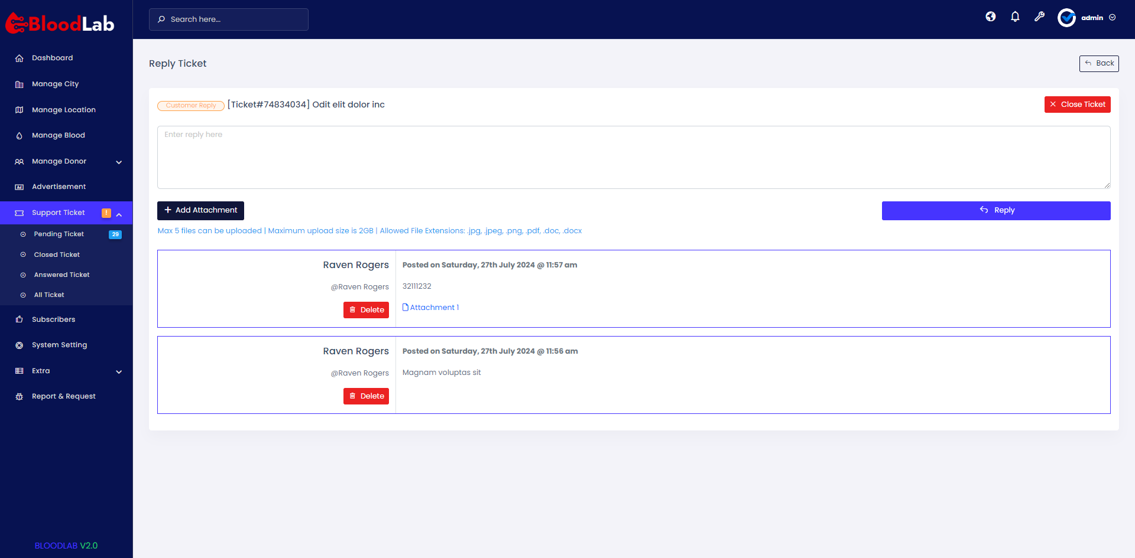Viewport: 1135px width, 558px height.
Task: Select the Dashboard home icon in sidebar
Action: (x=19, y=58)
